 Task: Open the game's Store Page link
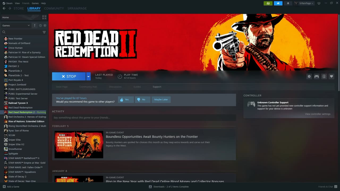[x=62, y=87]
